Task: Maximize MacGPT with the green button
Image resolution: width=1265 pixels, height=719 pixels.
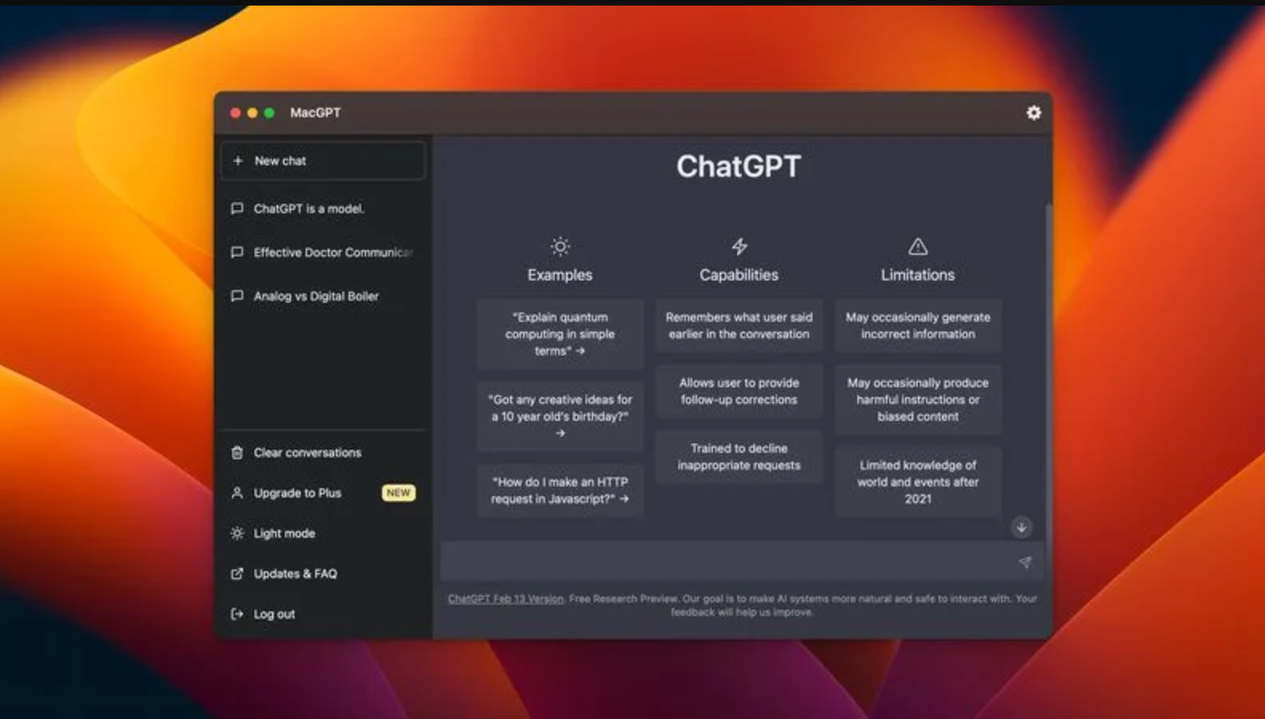Action: 269,113
